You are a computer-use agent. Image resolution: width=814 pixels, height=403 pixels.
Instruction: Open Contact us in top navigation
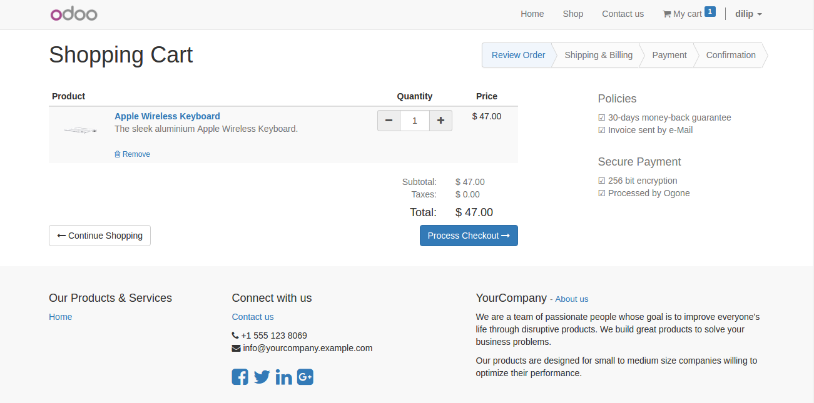pos(623,14)
